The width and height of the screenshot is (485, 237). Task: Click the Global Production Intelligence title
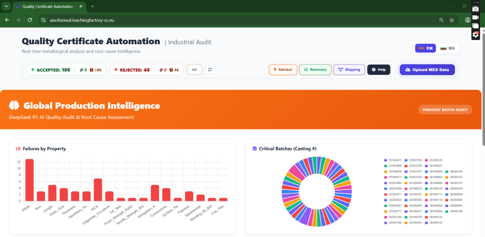92,105
